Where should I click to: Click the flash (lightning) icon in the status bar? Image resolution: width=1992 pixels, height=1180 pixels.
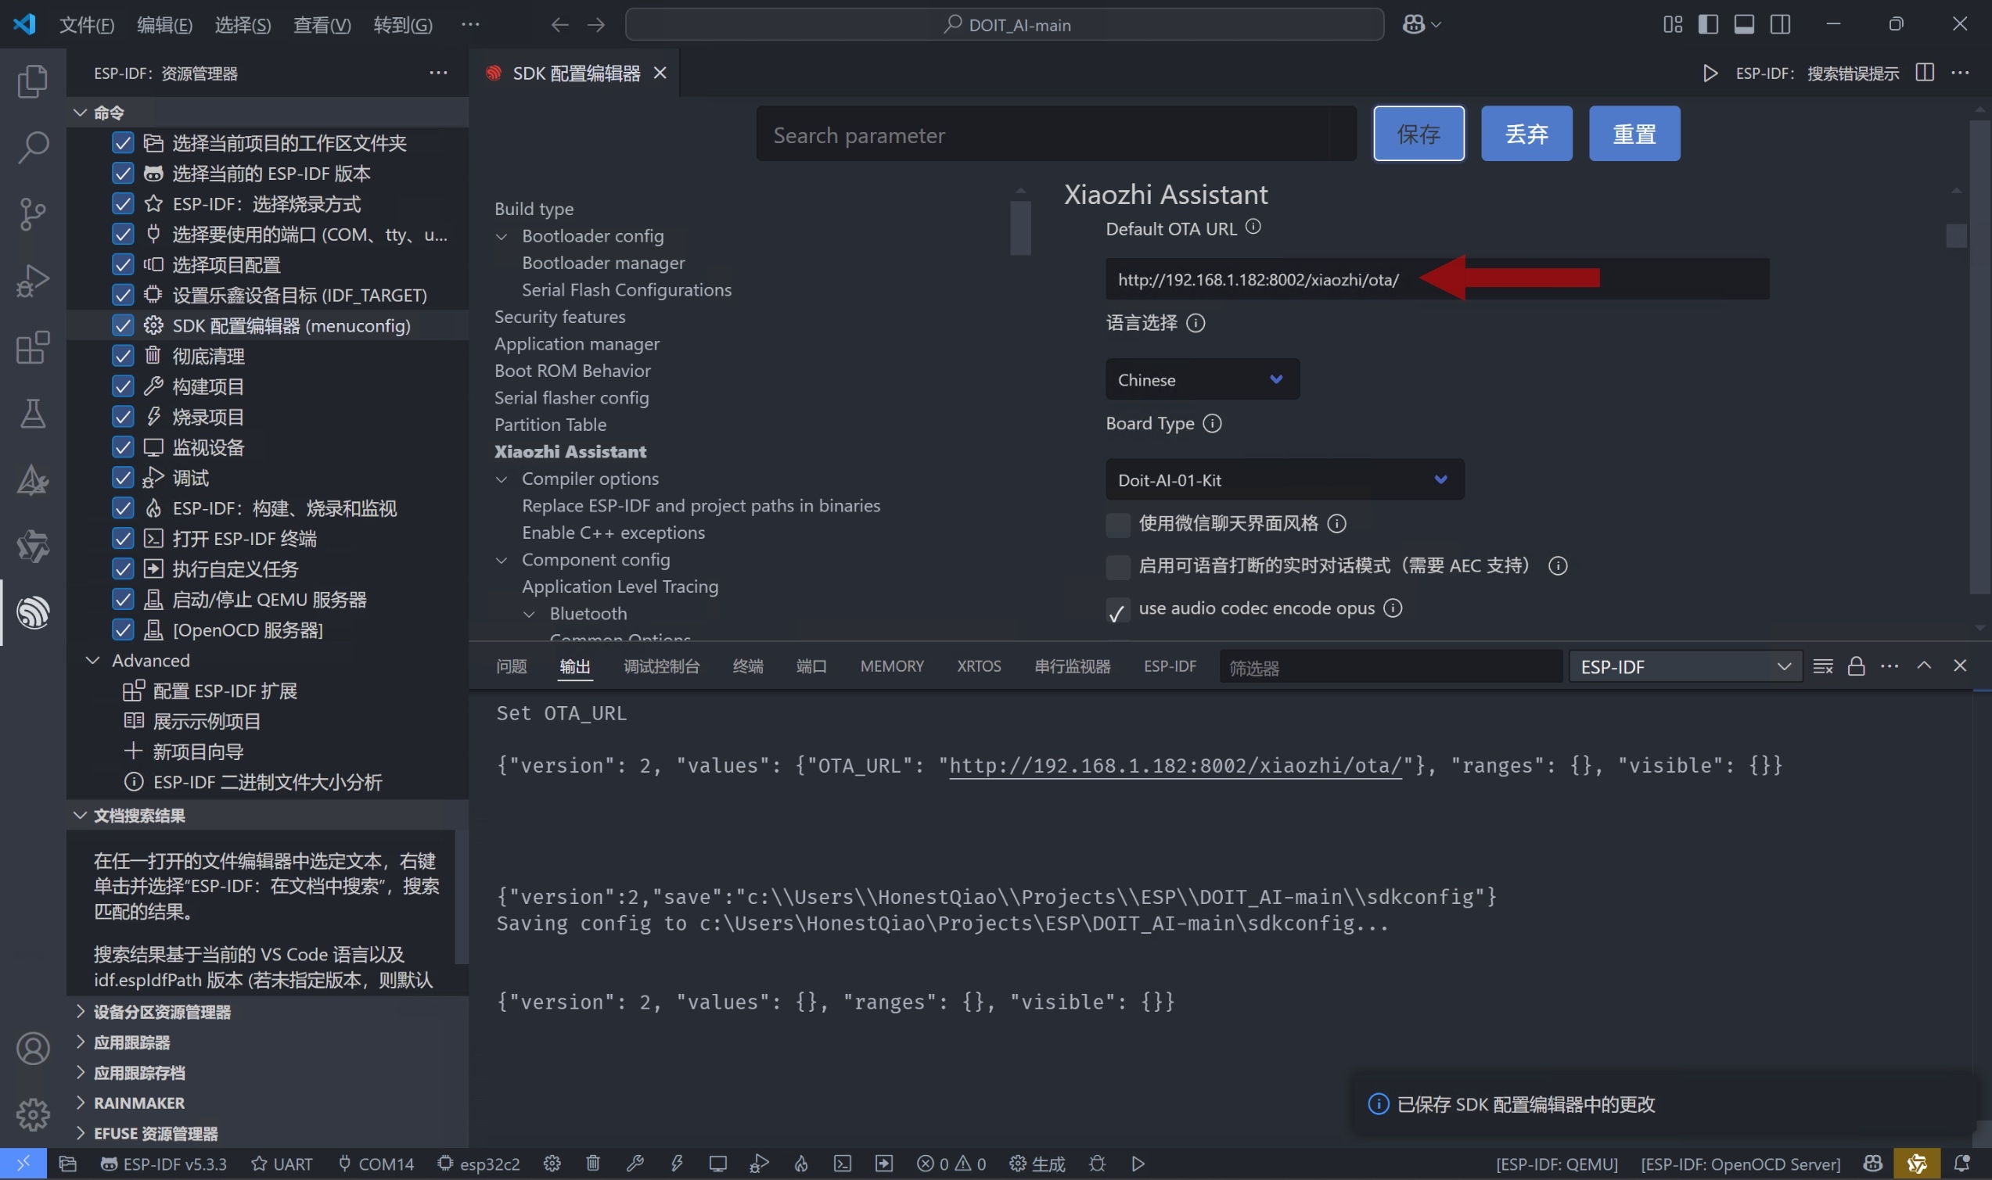(x=677, y=1164)
